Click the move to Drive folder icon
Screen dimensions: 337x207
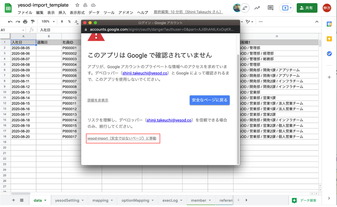[x=85, y=5]
